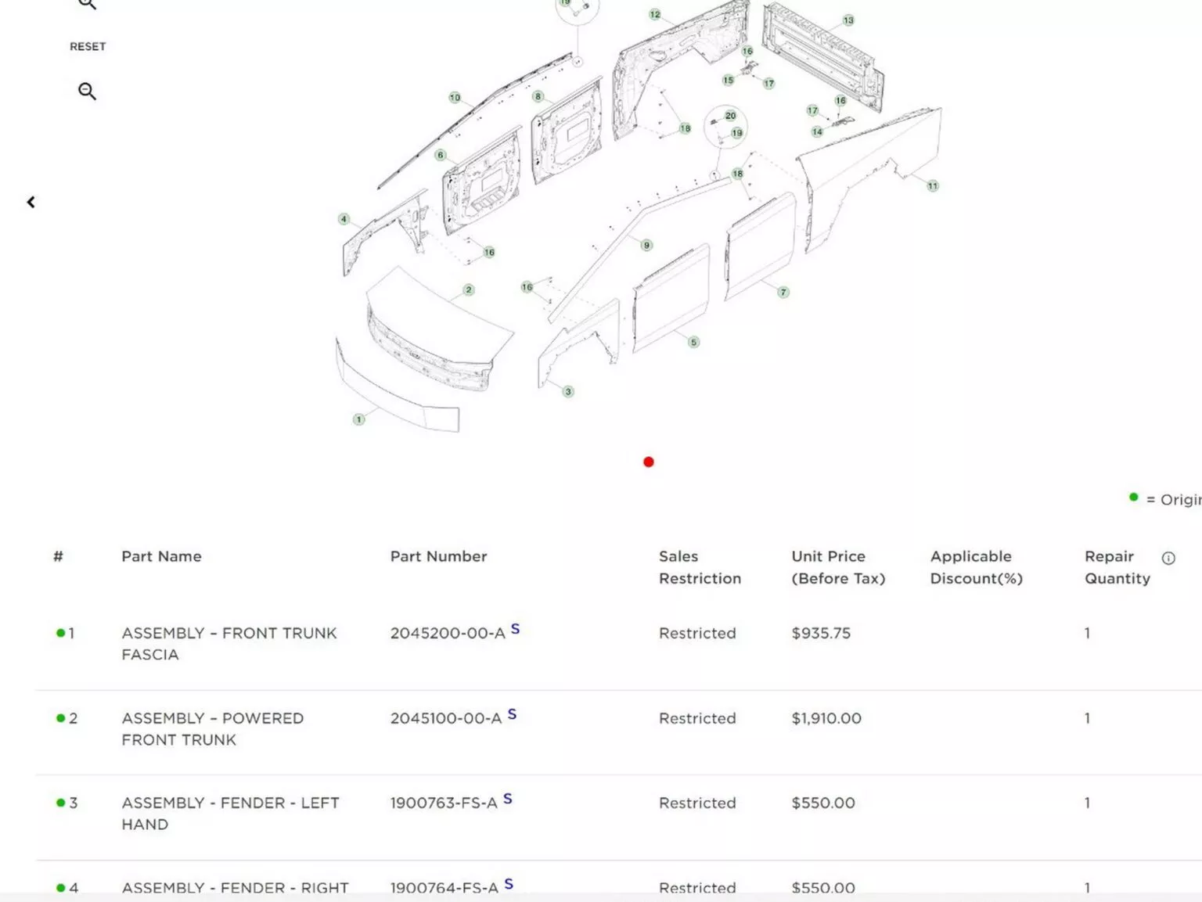Open part number 1900763-FS-A

[444, 803]
